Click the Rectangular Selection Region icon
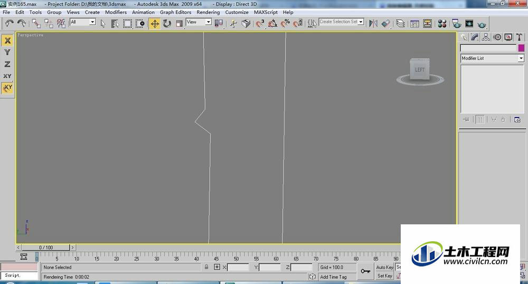This screenshot has width=528, height=284. (x=127, y=23)
